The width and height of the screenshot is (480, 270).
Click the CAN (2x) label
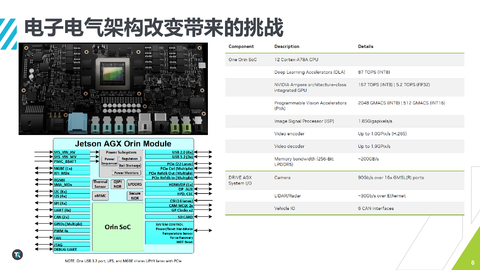61,217
